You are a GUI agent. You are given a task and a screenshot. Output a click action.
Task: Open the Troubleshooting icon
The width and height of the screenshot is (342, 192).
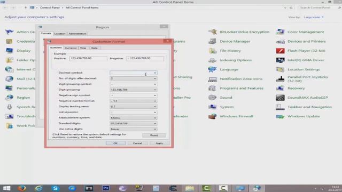click(9, 116)
